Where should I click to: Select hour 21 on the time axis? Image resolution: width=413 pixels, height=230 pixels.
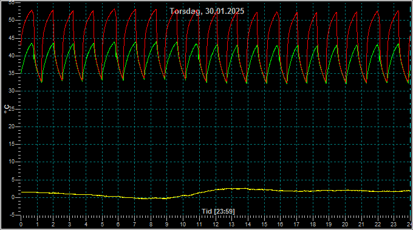pyautogui.click(x=361, y=225)
